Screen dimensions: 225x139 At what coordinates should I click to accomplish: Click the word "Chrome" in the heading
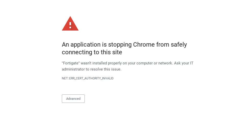click(x=144, y=45)
